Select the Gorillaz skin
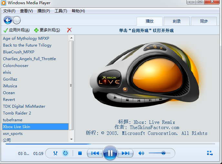This screenshot has width=222, height=164. coord(36,79)
